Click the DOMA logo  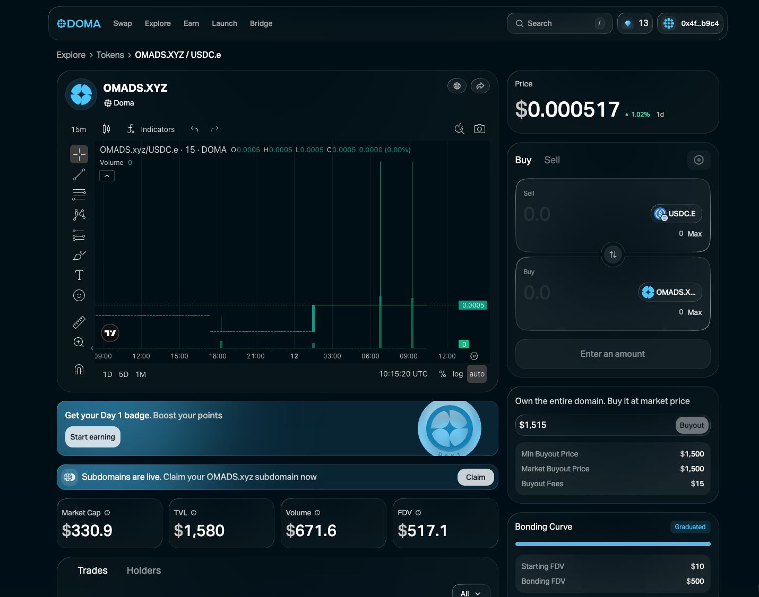point(79,23)
